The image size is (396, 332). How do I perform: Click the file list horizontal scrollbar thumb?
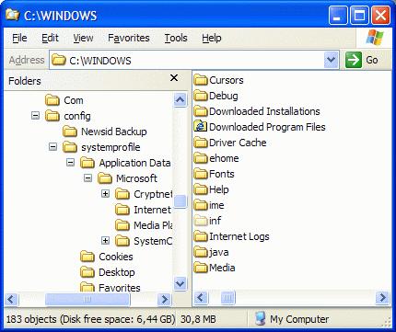(227, 297)
